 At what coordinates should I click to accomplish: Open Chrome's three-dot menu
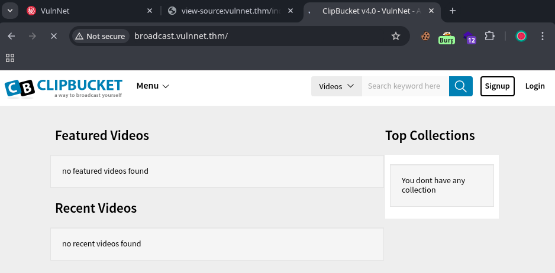point(543,36)
